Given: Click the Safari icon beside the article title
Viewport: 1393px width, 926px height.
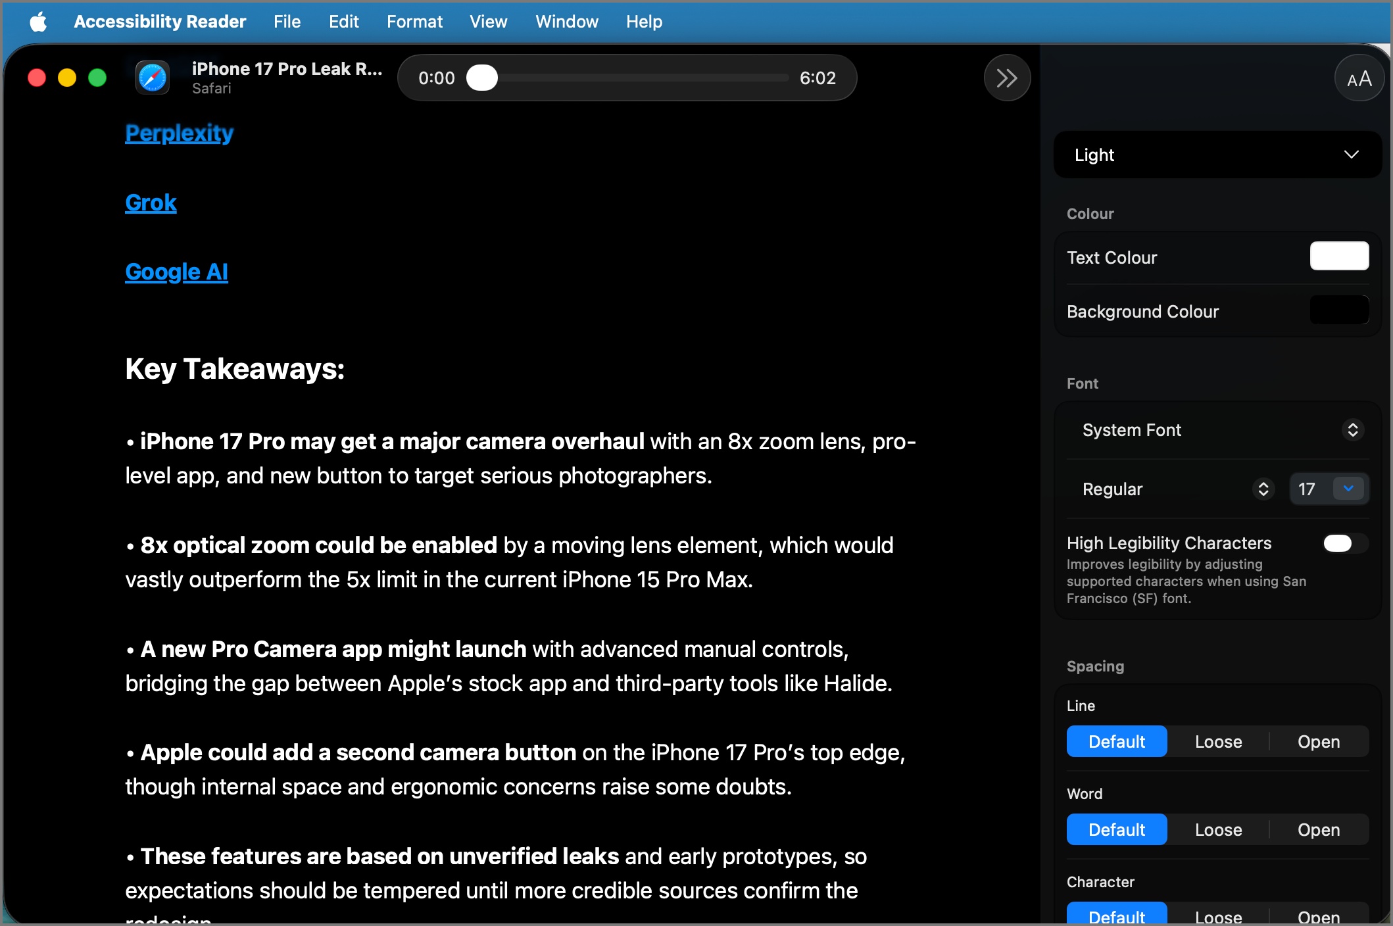Looking at the screenshot, I should point(152,78).
